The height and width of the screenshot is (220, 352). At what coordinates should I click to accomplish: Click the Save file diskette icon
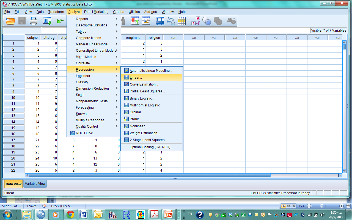coord(22,21)
